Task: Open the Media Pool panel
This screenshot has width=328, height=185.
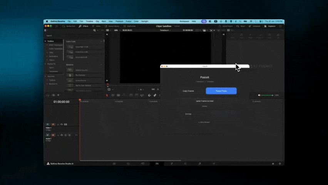Action: click(69, 26)
